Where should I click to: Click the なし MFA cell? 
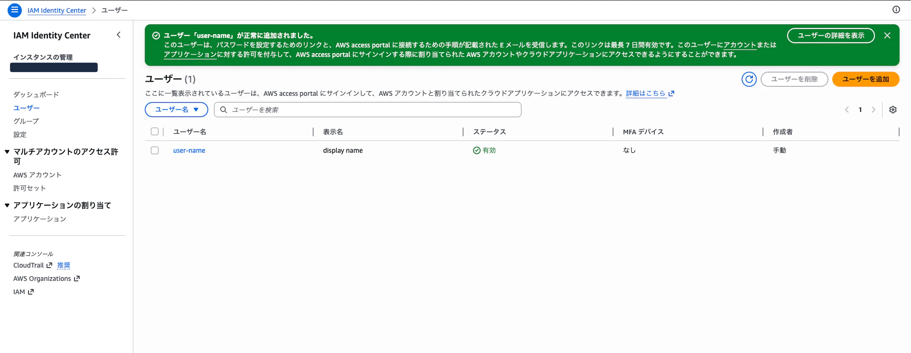(630, 150)
